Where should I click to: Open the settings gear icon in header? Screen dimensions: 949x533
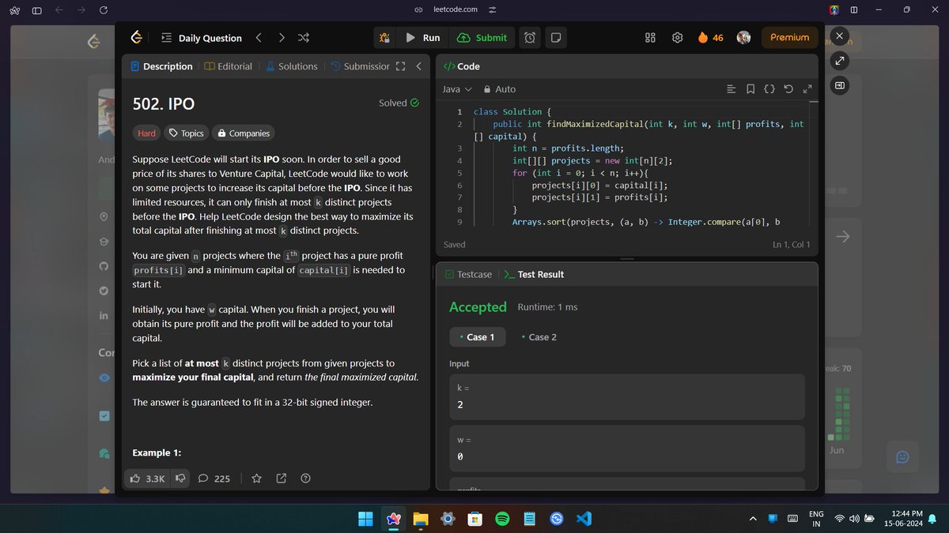click(x=678, y=37)
